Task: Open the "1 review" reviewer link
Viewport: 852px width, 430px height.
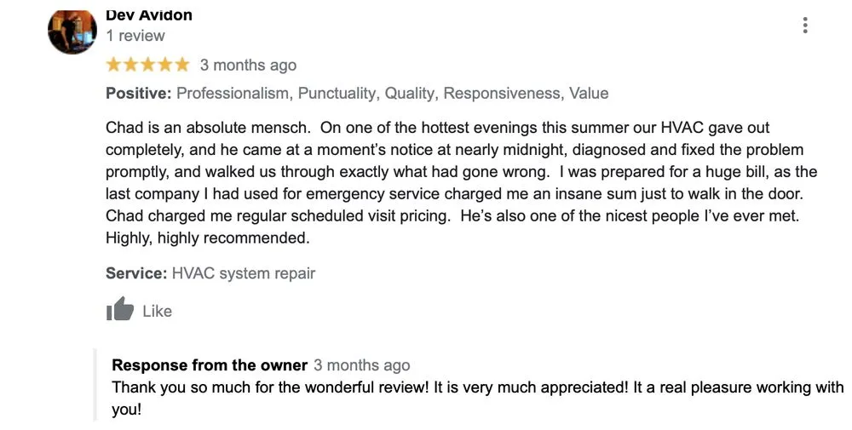Action: coord(135,36)
